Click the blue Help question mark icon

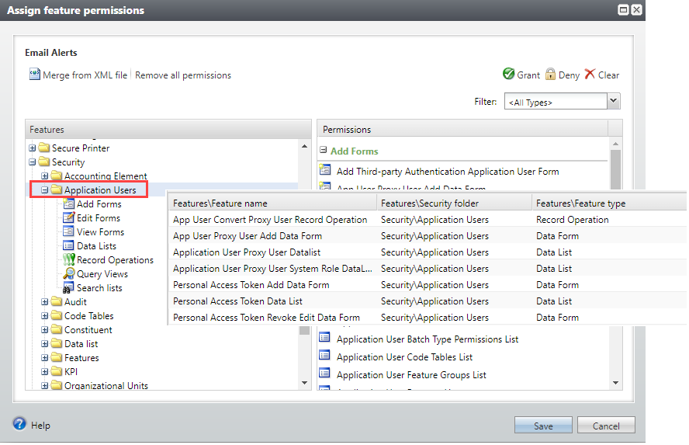coord(19,424)
